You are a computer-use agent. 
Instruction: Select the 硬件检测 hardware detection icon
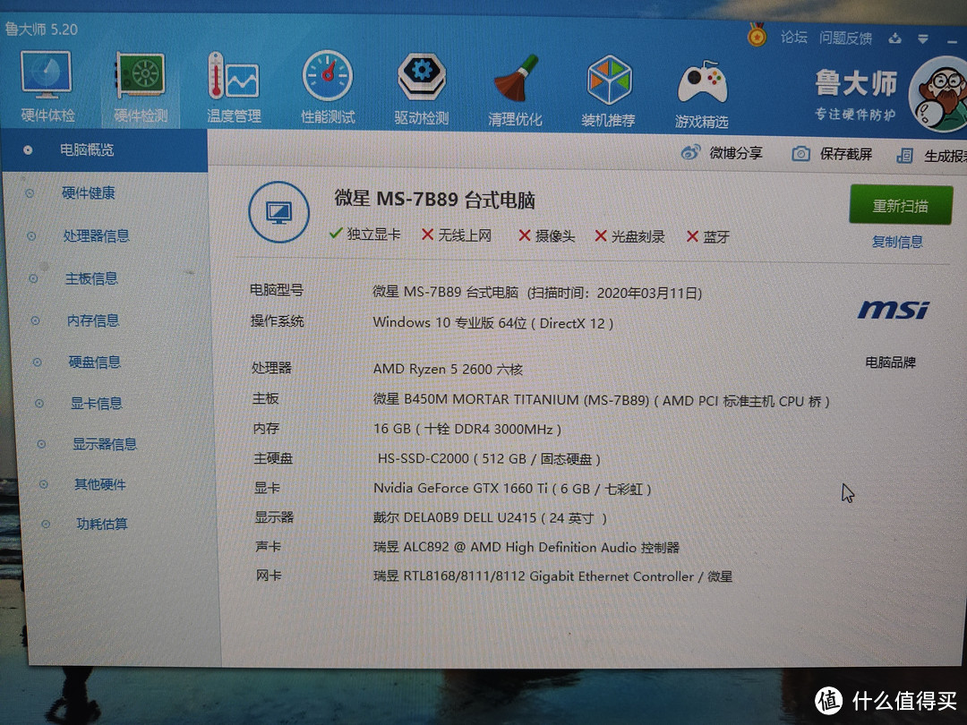pos(141,88)
